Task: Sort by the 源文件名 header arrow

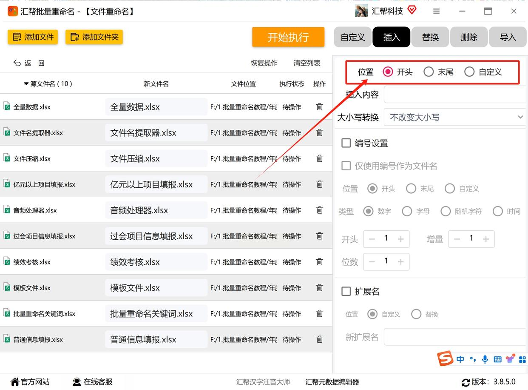Action: (x=26, y=84)
